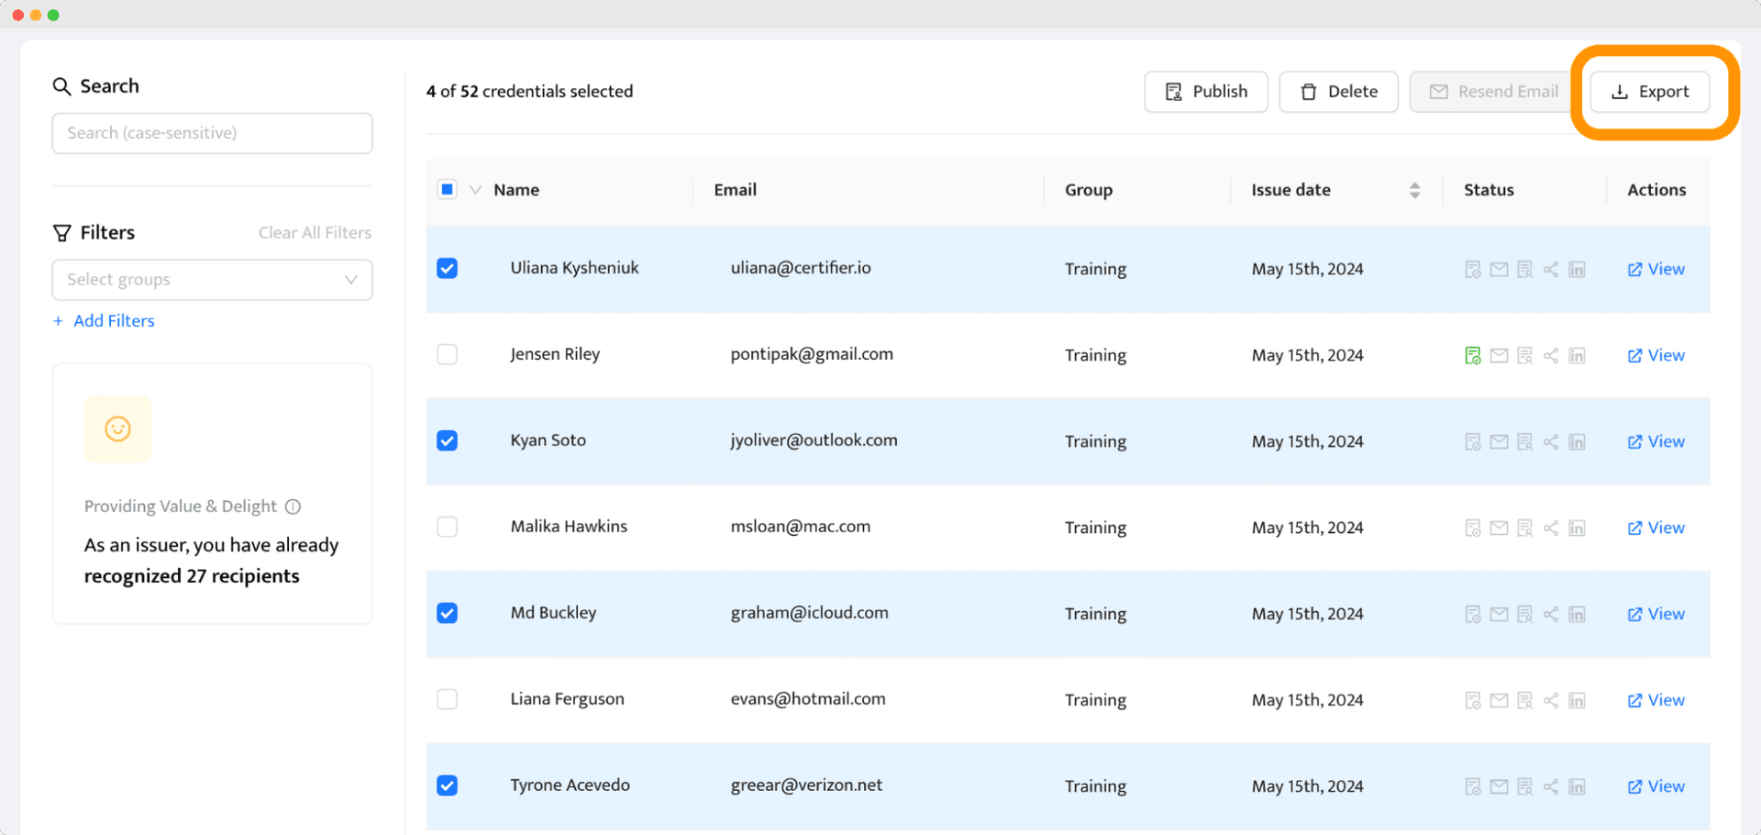Click LinkedIn status icon for Uliana Kysheniuk
Viewport: 1761px width, 835px height.
pos(1577,269)
